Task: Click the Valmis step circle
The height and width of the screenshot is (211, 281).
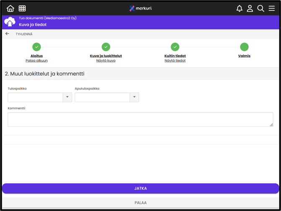Action: (244, 47)
